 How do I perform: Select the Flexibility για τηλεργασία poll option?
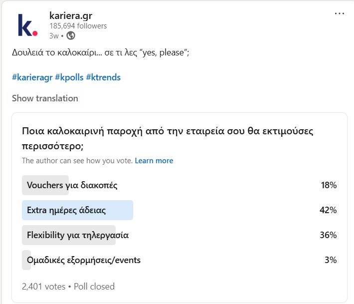click(78, 235)
